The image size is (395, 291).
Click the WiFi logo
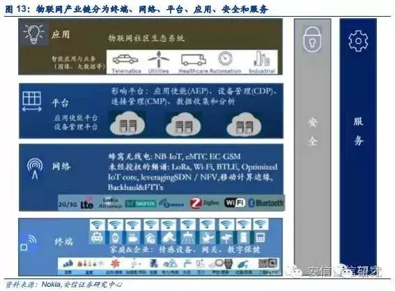pos(235,202)
